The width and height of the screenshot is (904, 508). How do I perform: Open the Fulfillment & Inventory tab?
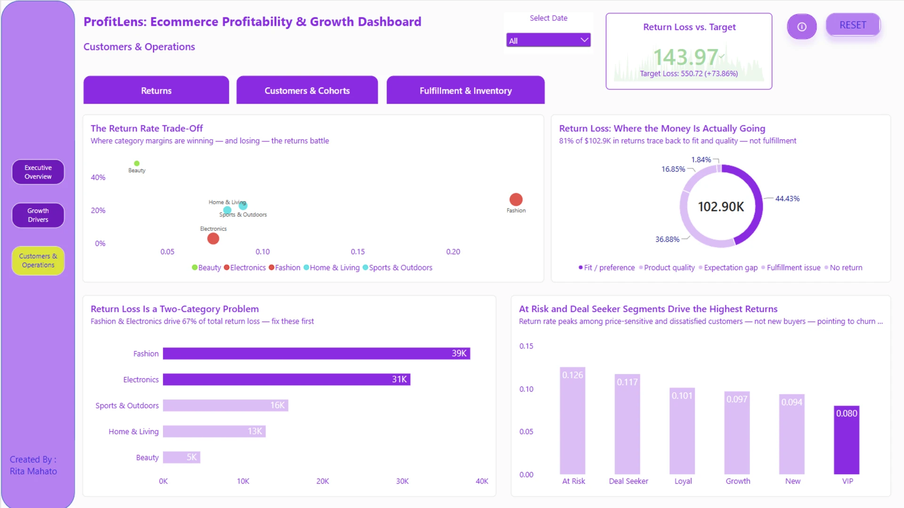(465, 90)
